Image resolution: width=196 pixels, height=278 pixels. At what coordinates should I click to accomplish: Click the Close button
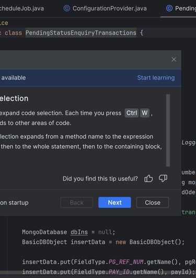153,203
